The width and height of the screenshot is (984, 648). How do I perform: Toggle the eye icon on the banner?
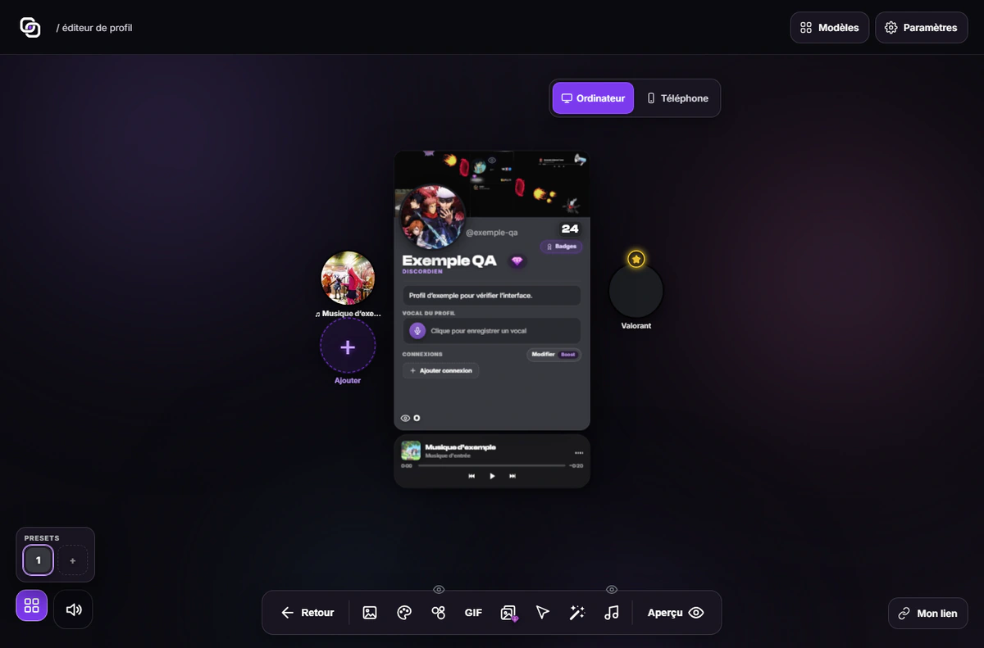[x=492, y=161]
